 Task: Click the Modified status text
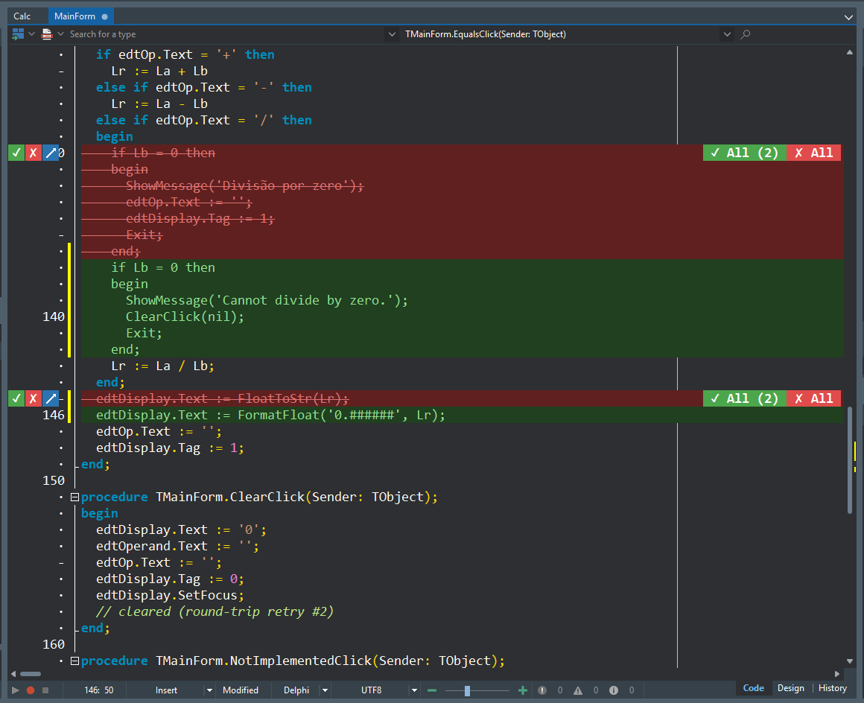coord(241,690)
